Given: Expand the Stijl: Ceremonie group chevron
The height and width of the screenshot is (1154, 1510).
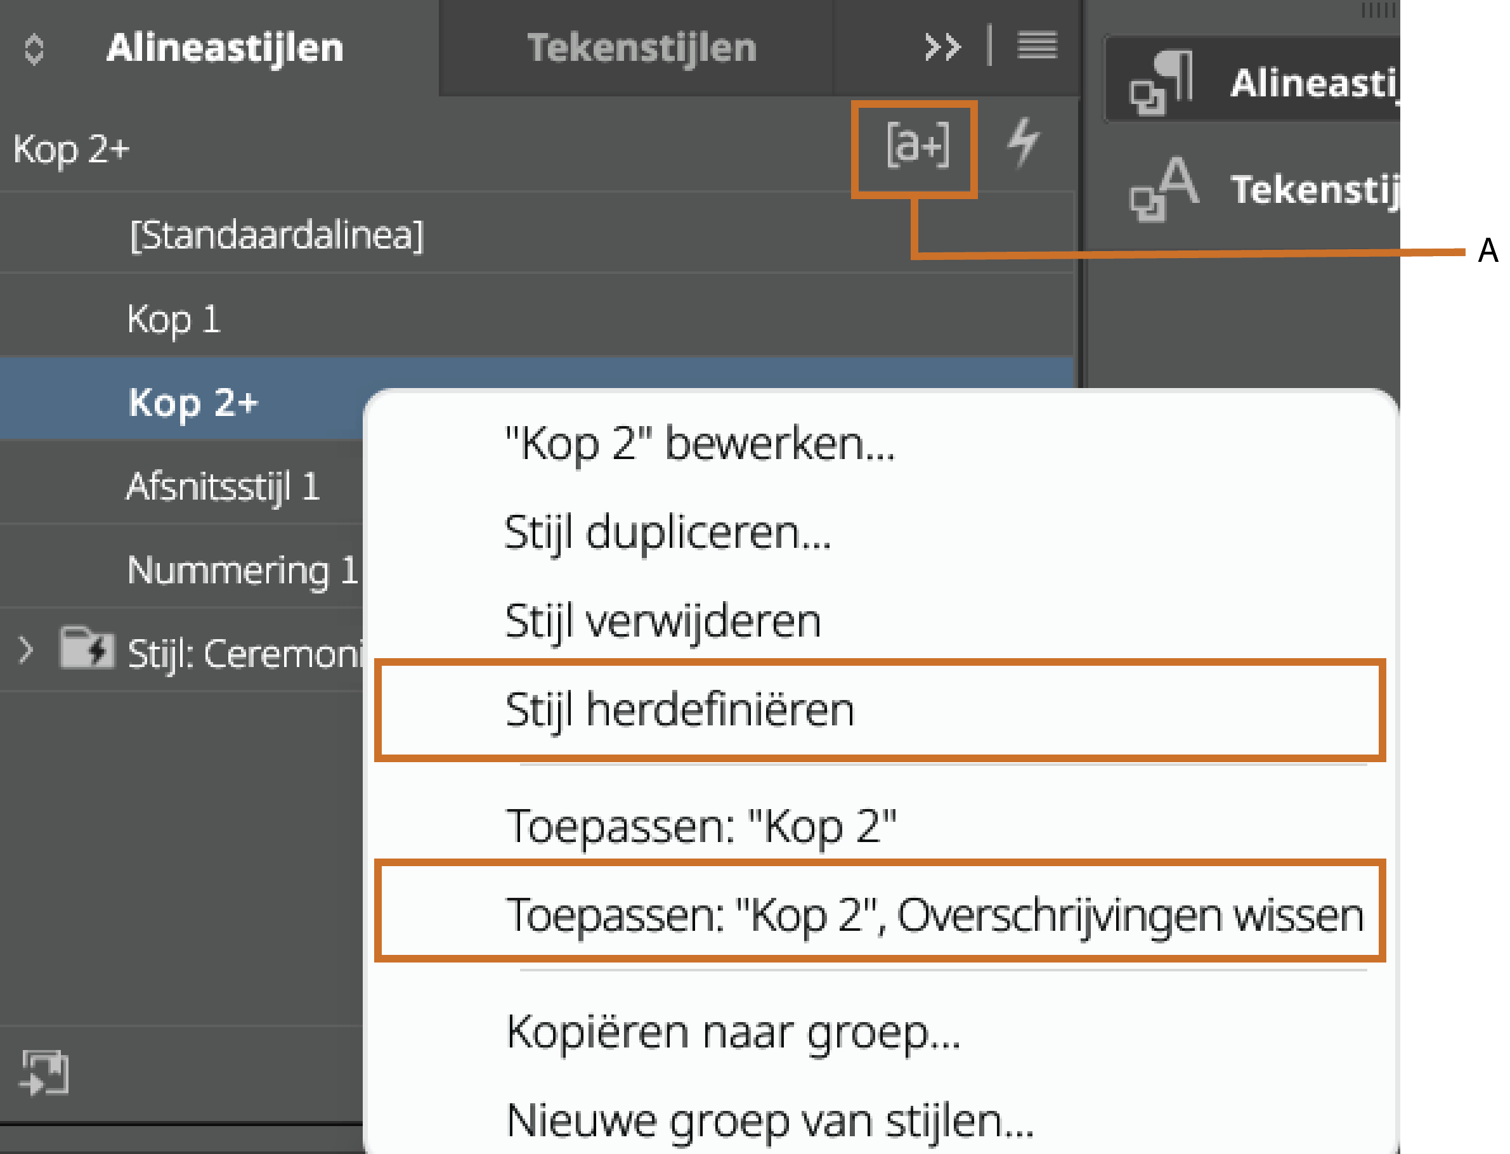Looking at the screenshot, I should (26, 649).
